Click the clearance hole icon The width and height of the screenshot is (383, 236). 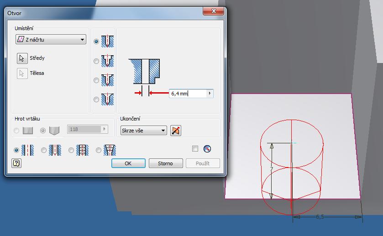pos(55,150)
